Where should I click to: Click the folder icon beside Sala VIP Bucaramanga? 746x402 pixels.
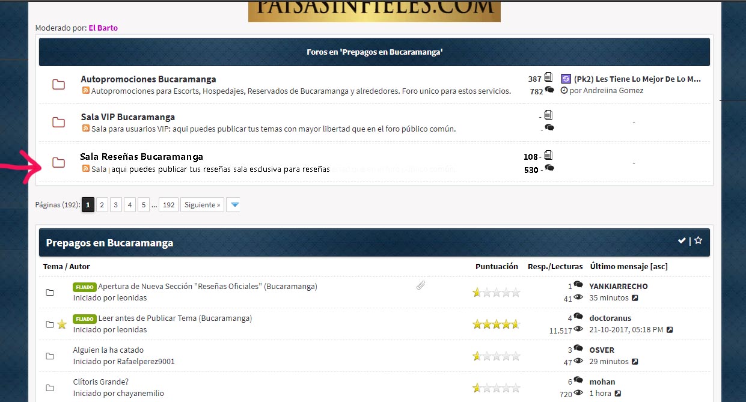[58, 123]
